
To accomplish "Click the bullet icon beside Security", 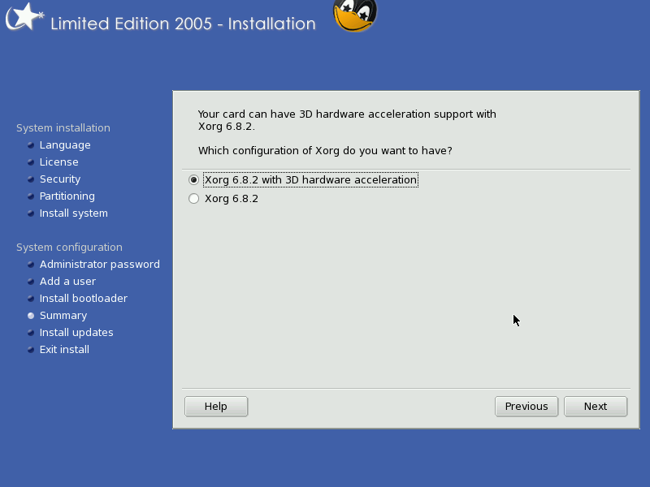I will tap(31, 179).
